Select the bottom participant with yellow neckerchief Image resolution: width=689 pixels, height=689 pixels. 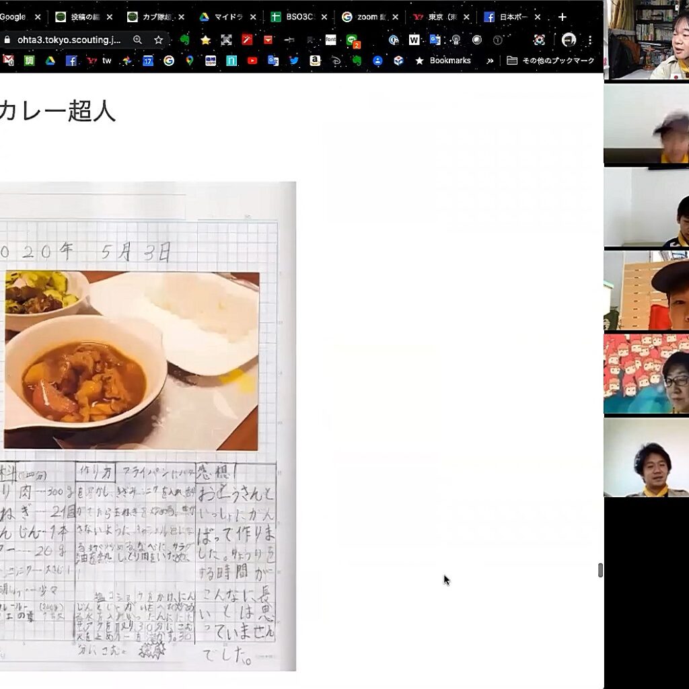click(647, 458)
